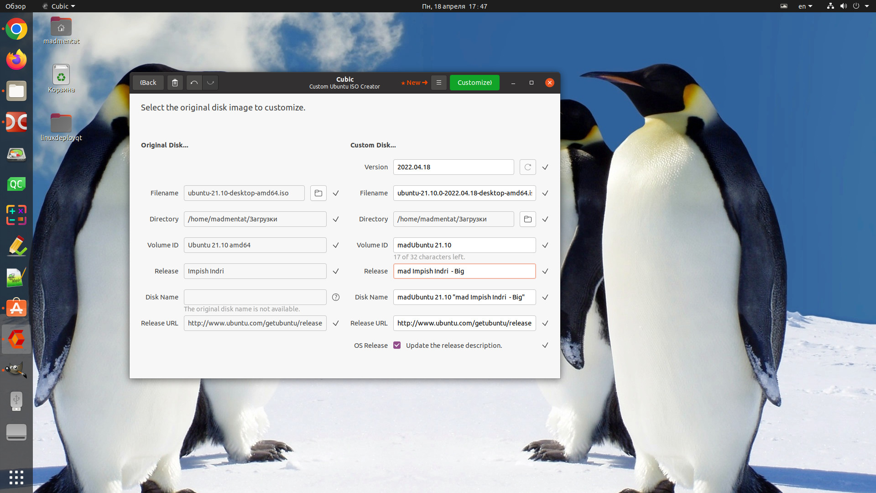The image size is (876, 493).
Task: Click the Back button
Action: click(x=148, y=83)
